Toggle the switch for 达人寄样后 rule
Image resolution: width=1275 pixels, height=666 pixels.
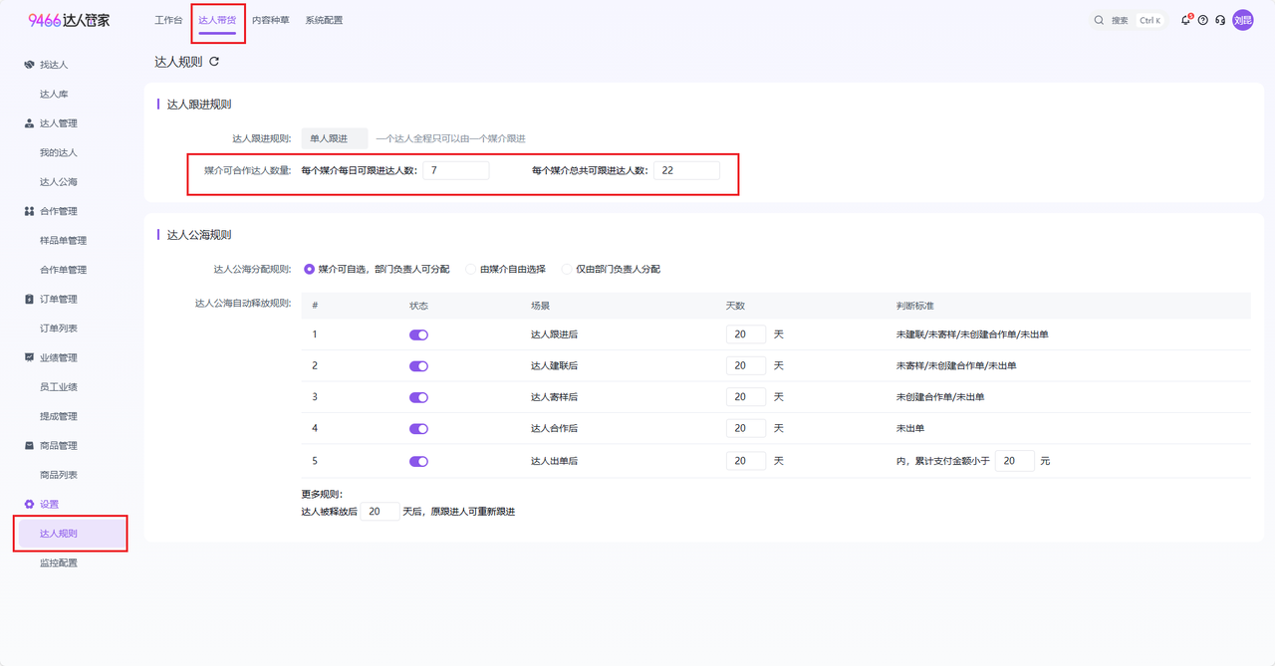coord(418,397)
